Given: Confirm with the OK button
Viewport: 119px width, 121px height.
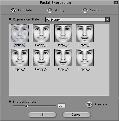Looking at the screenshot, I should coord(42,115).
